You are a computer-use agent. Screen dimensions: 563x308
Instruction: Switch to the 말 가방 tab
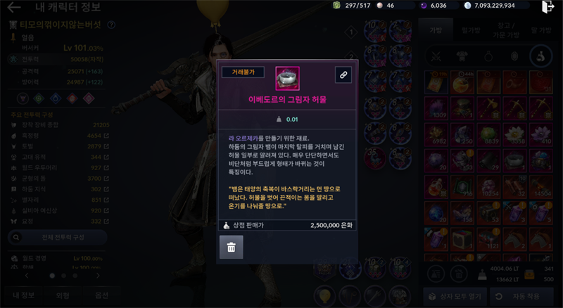(x=541, y=30)
